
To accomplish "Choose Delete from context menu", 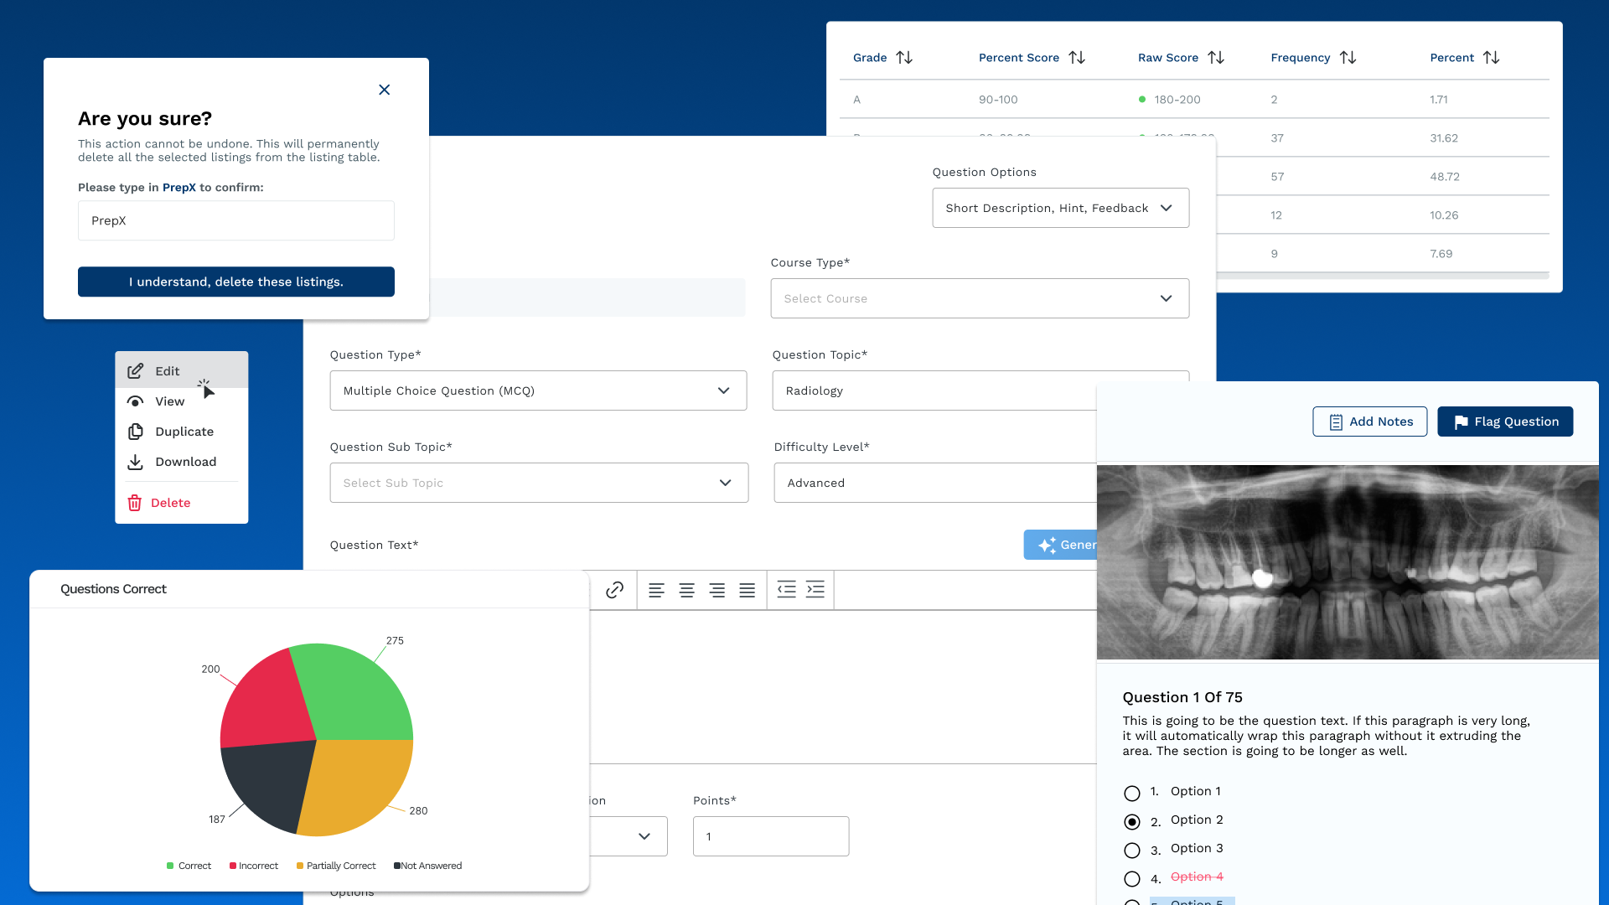I will [170, 503].
